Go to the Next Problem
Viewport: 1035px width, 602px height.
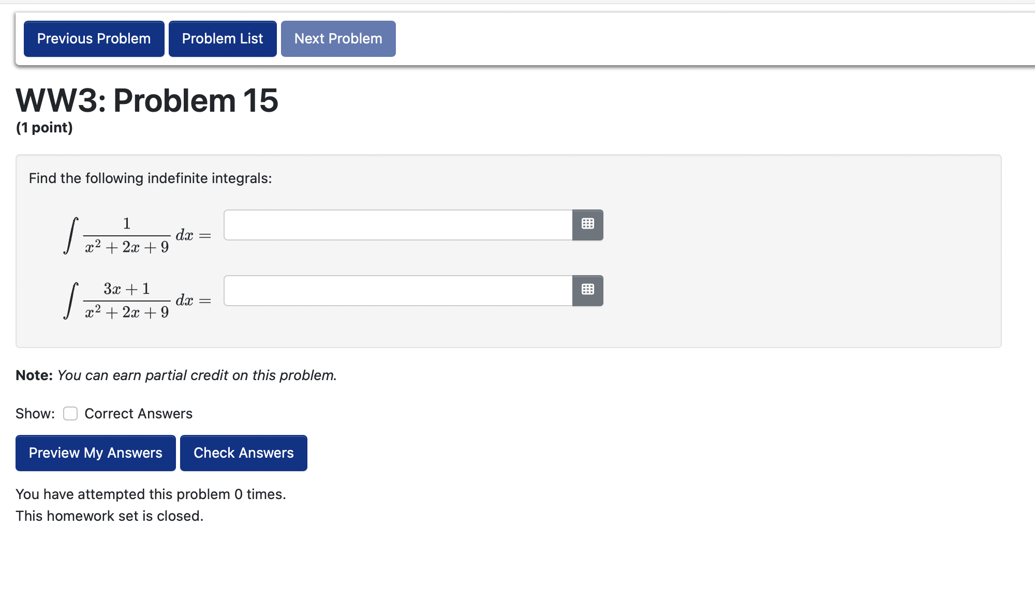337,38
